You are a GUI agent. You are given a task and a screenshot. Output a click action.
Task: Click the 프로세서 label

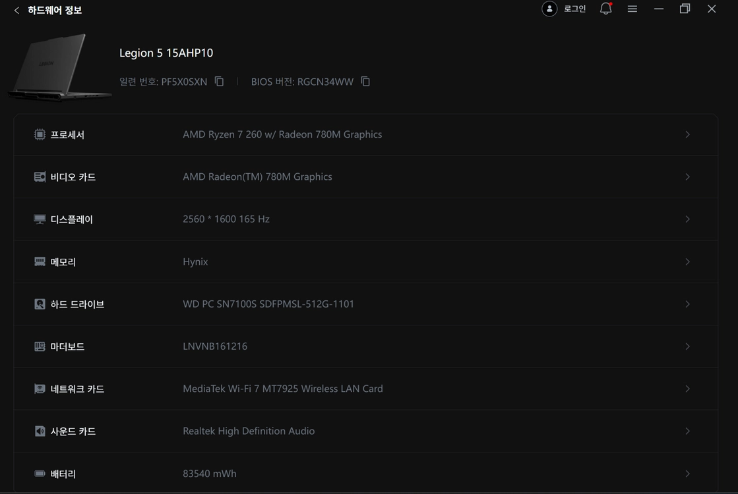pyautogui.click(x=67, y=135)
